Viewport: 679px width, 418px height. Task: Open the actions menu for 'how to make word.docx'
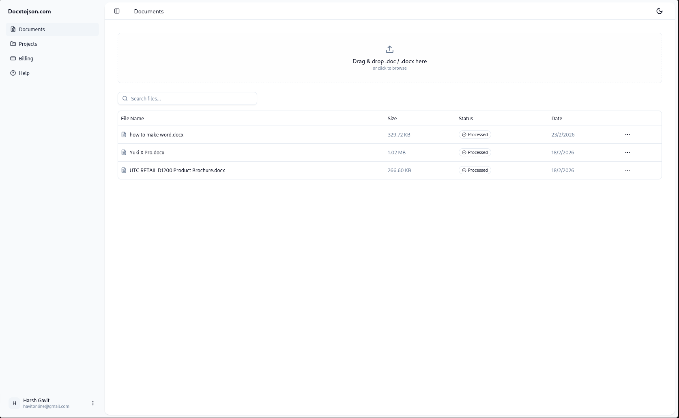[627, 134]
